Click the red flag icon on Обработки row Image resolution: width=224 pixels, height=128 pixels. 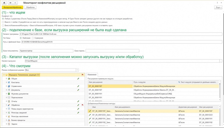[83, 105]
